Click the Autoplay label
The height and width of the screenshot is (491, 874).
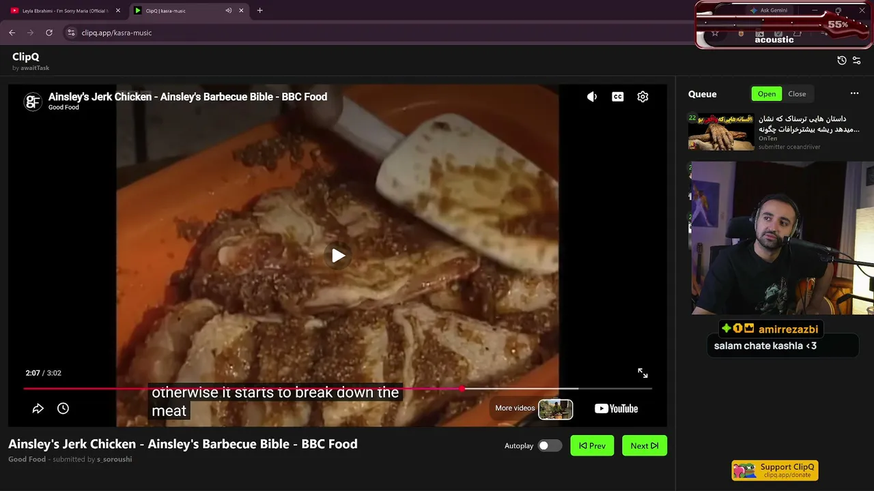tap(519, 446)
